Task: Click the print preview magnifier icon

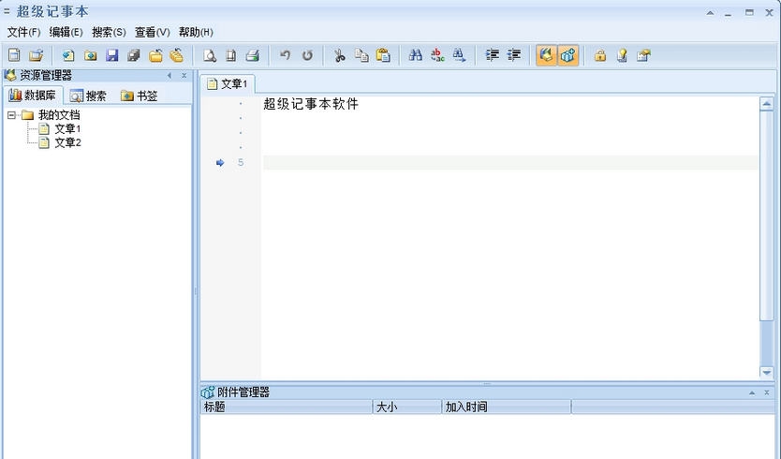Action: tap(209, 55)
